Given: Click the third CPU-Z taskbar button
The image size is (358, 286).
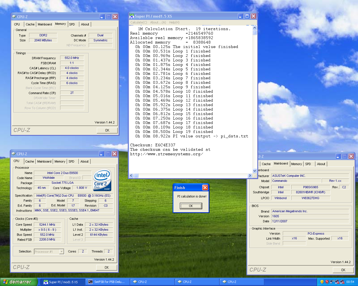Looking at the screenshot, I should pos(242,282).
